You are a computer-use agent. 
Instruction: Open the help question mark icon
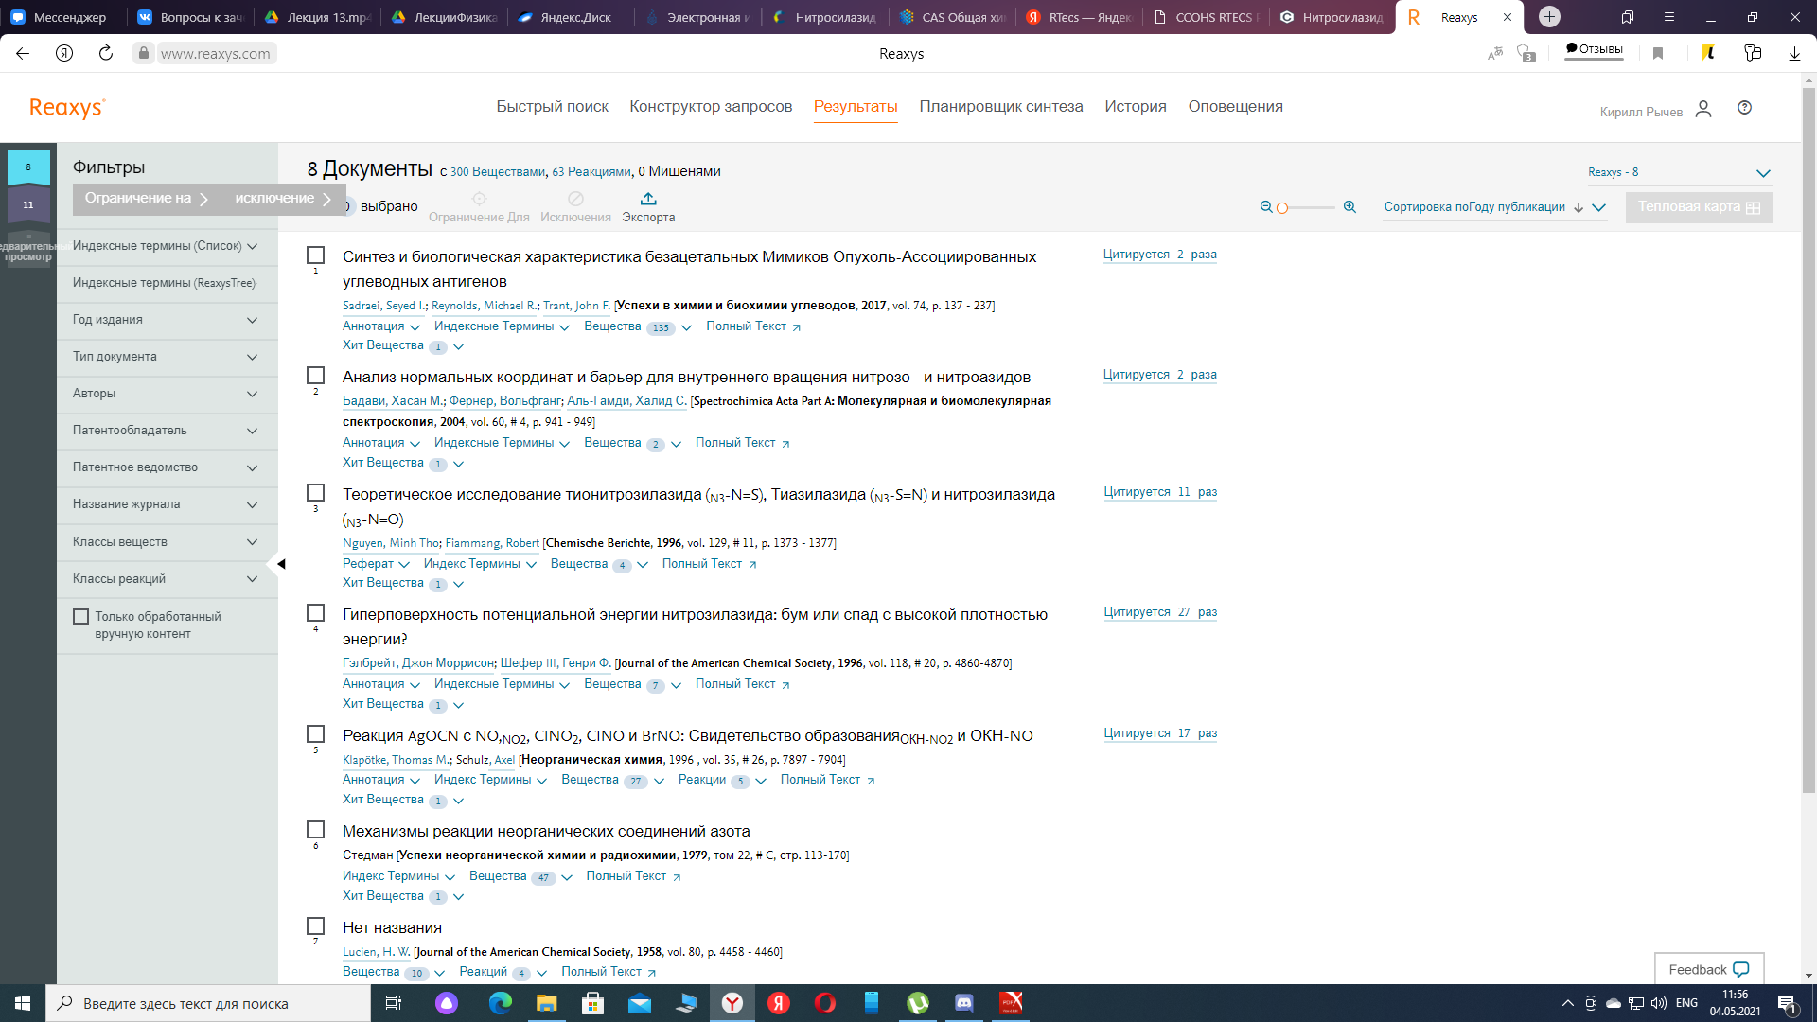1744,108
